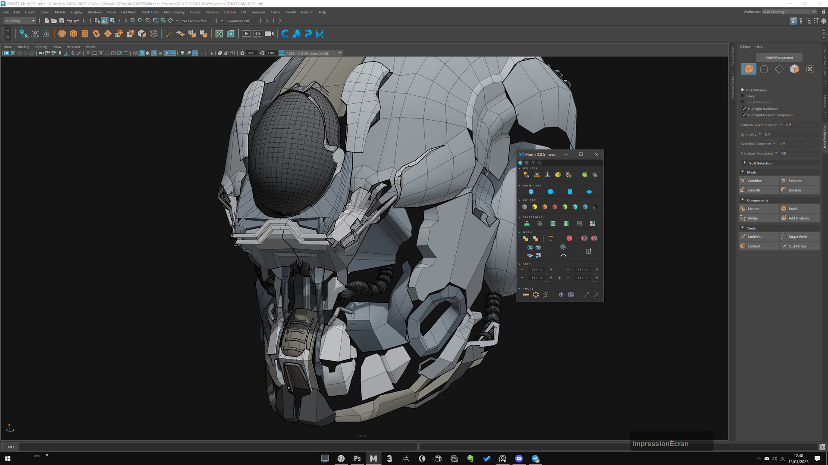
Task: Open the Mesh menu
Action: click(111, 12)
